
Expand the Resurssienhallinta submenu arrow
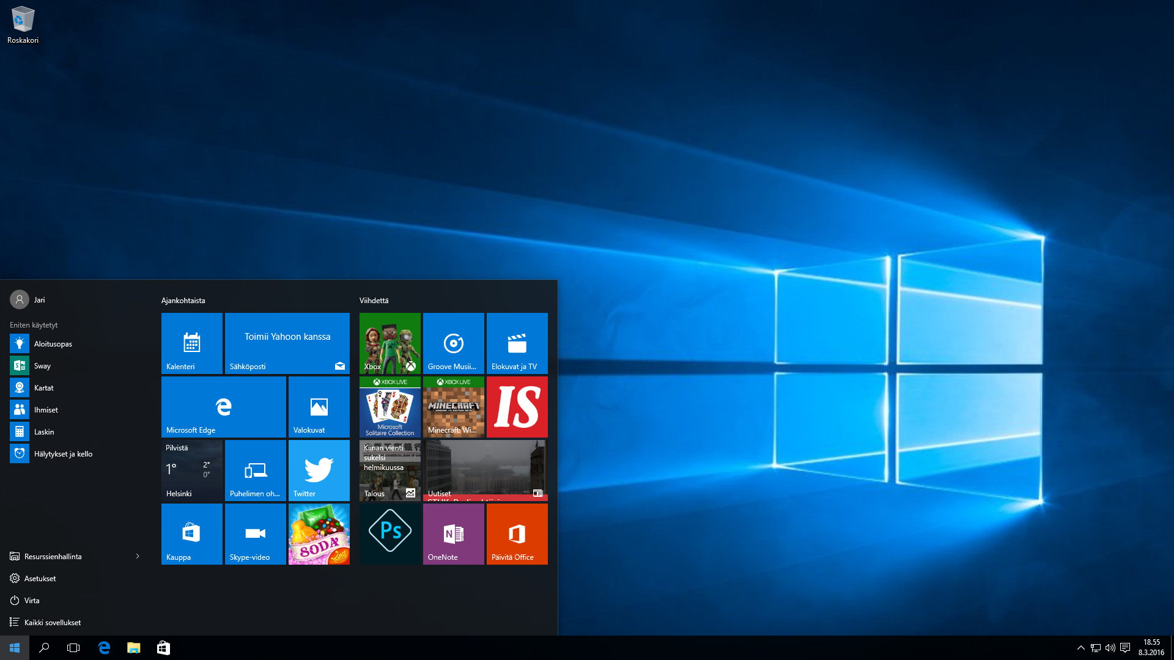pyautogui.click(x=138, y=556)
